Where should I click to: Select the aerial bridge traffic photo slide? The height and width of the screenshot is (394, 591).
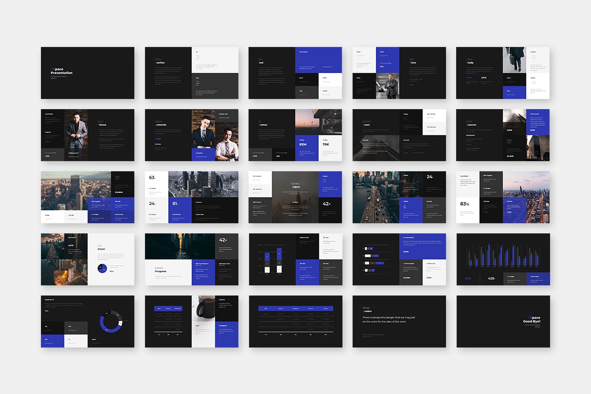point(399,197)
